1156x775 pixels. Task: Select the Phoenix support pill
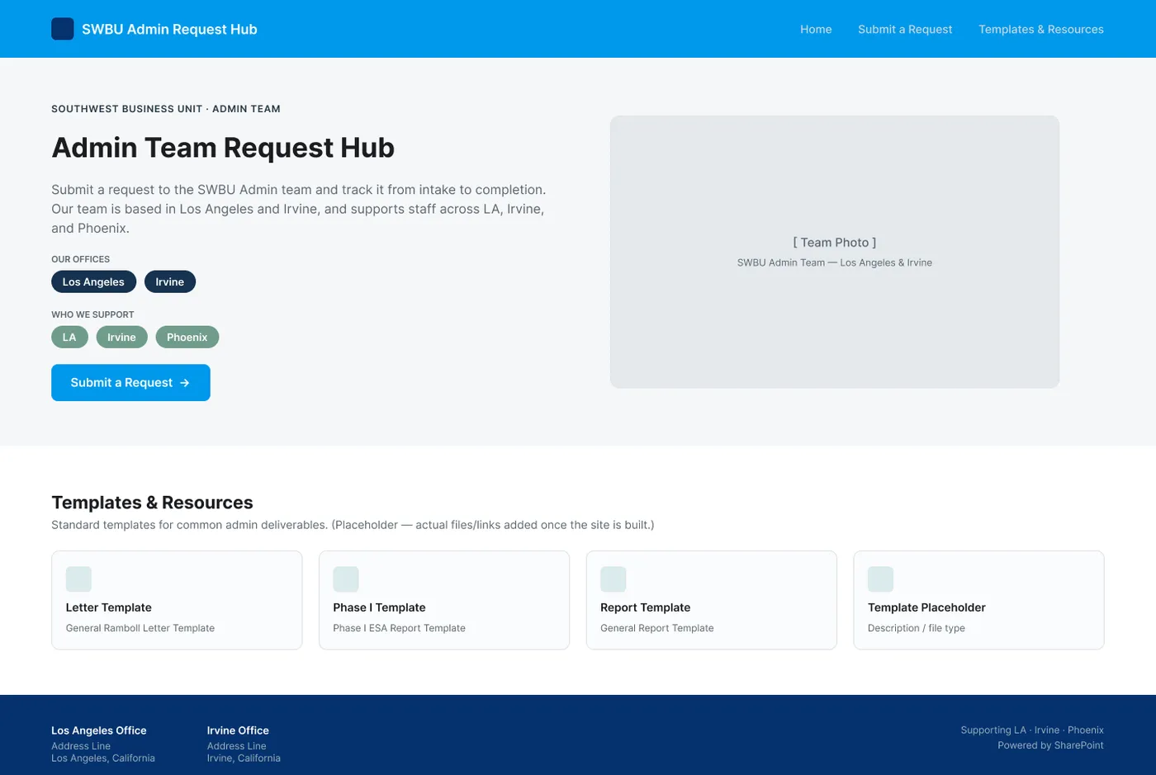pyautogui.click(x=187, y=337)
